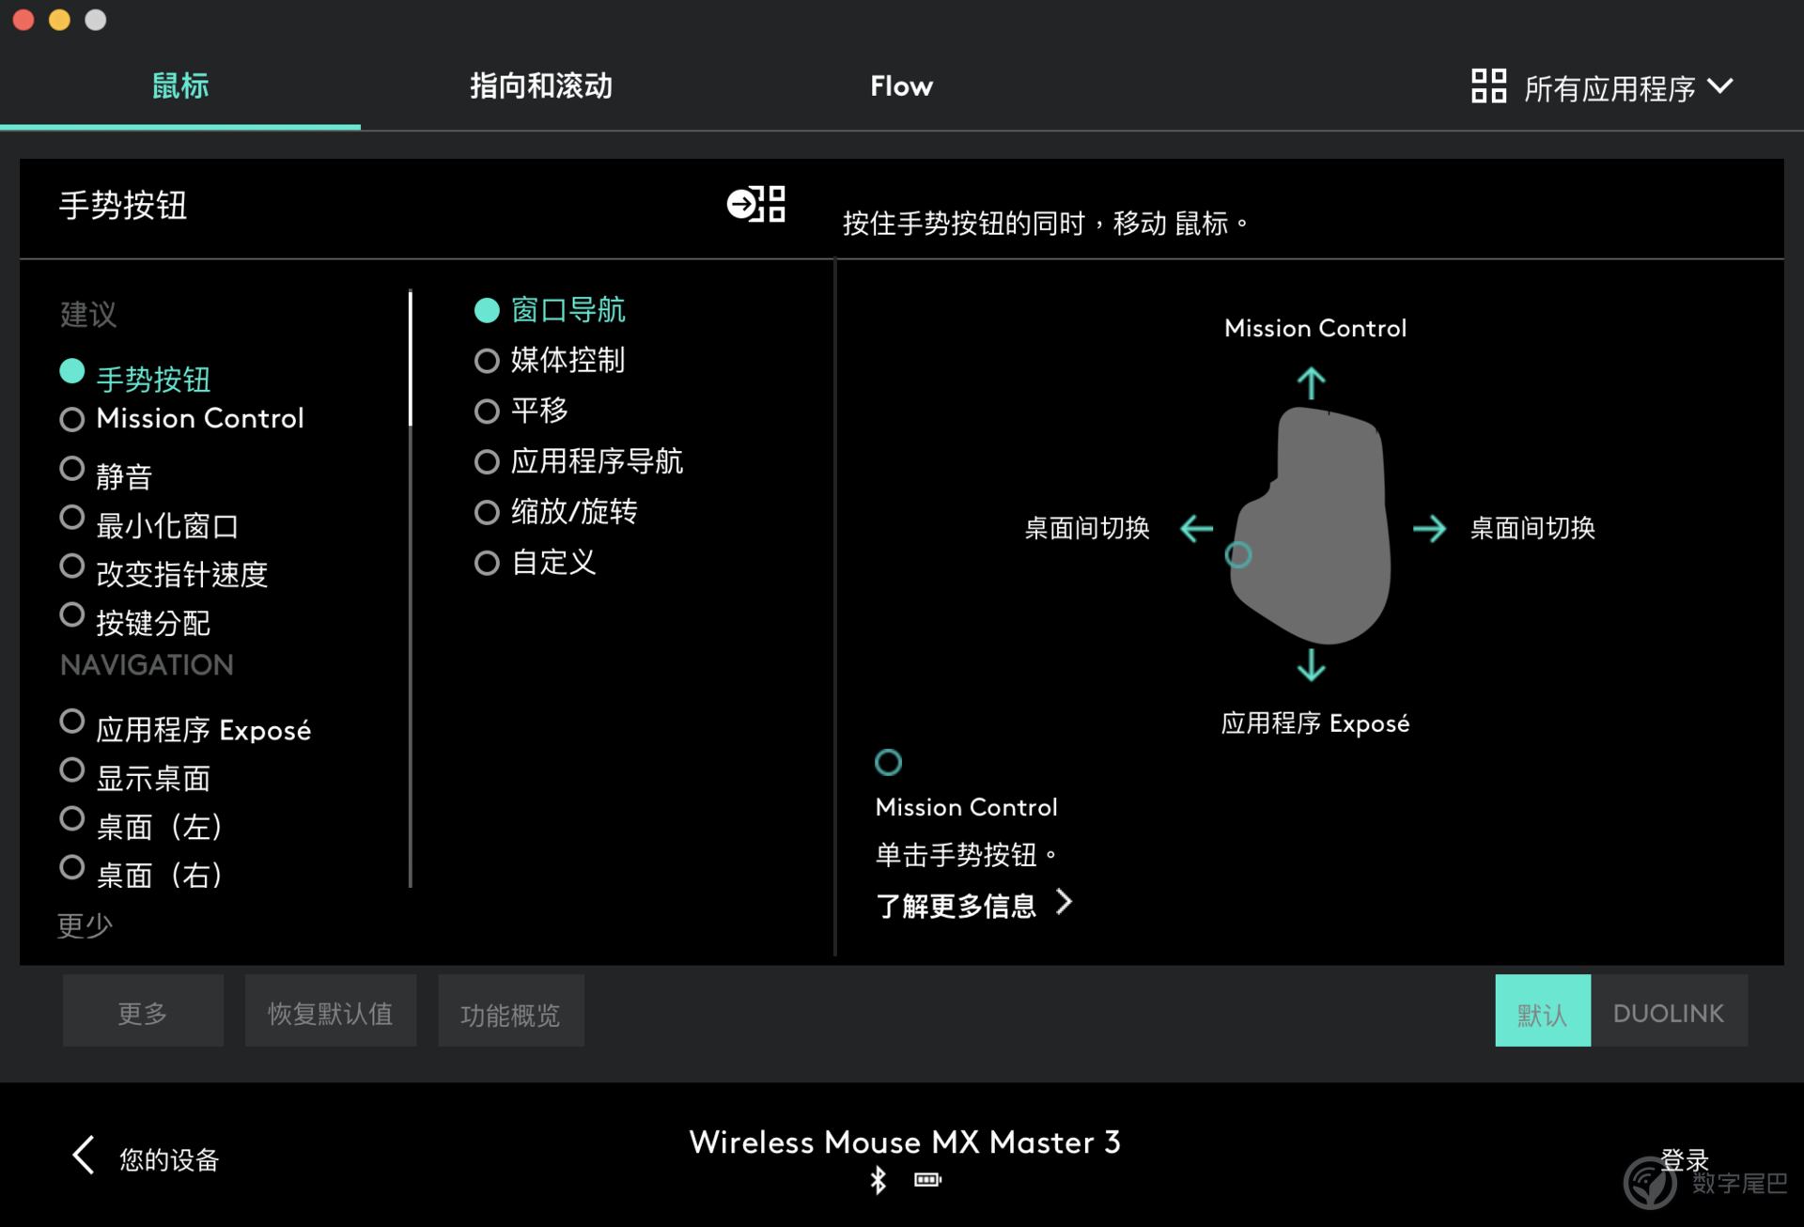1804x1227 pixels.
Task: Open the 所有应用程序 dropdown
Action: [1602, 87]
